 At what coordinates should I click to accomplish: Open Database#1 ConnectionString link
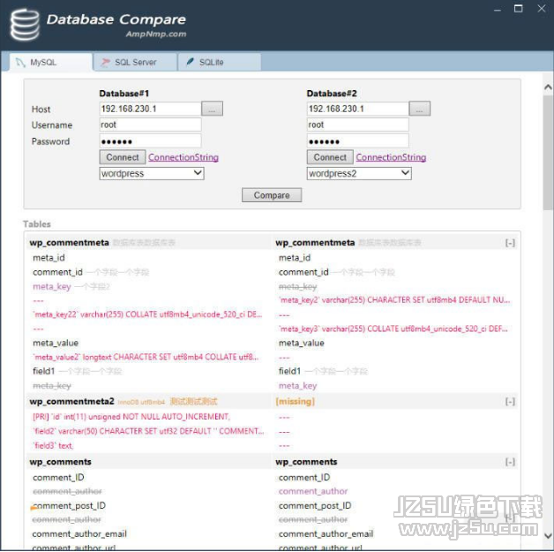click(183, 157)
